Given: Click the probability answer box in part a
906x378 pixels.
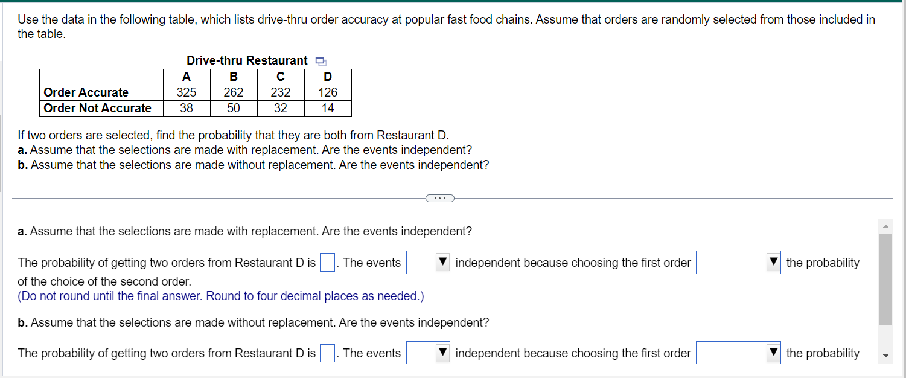Looking at the screenshot, I should pos(327,262).
